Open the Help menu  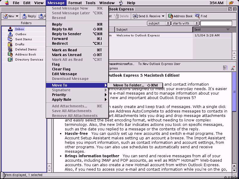coord(131,3)
